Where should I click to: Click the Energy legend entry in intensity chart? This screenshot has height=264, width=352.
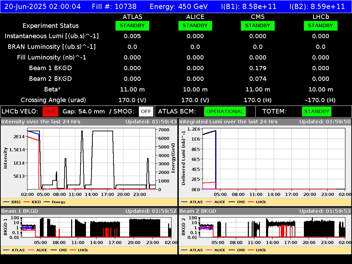(x=55, y=202)
